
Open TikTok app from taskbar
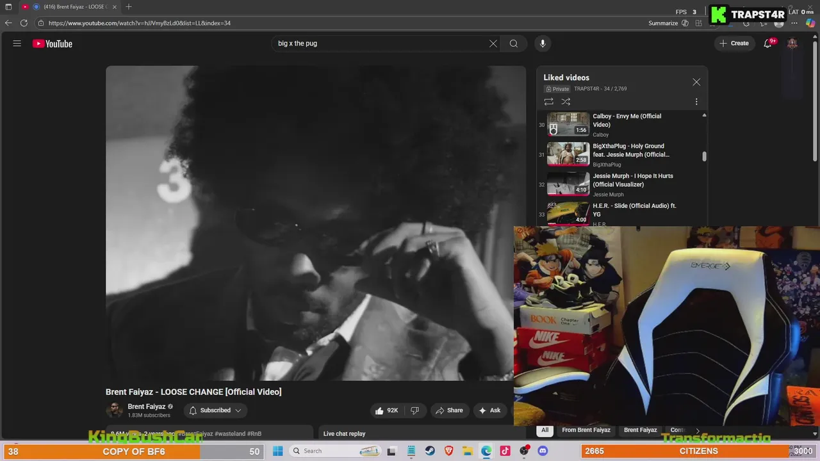[x=505, y=451]
